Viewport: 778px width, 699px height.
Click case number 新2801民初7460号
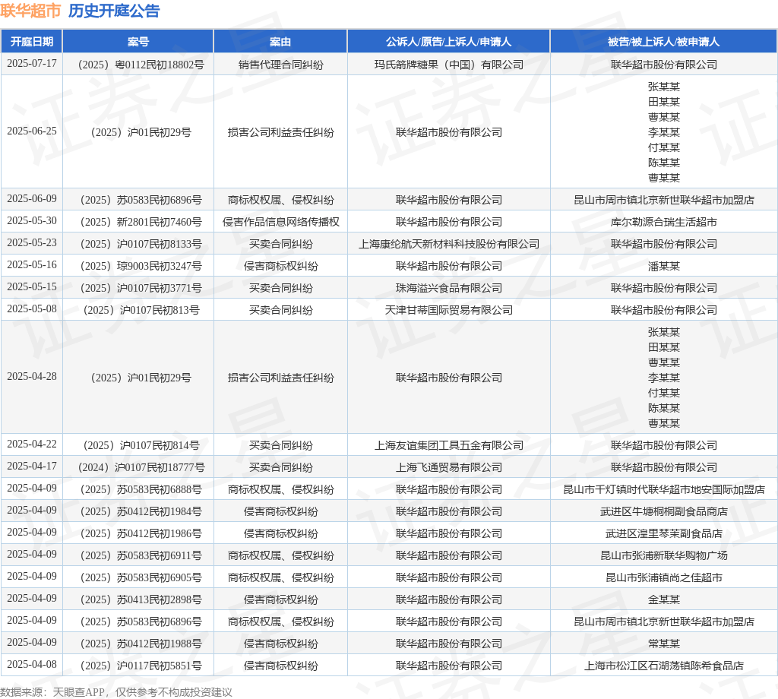coord(141,223)
